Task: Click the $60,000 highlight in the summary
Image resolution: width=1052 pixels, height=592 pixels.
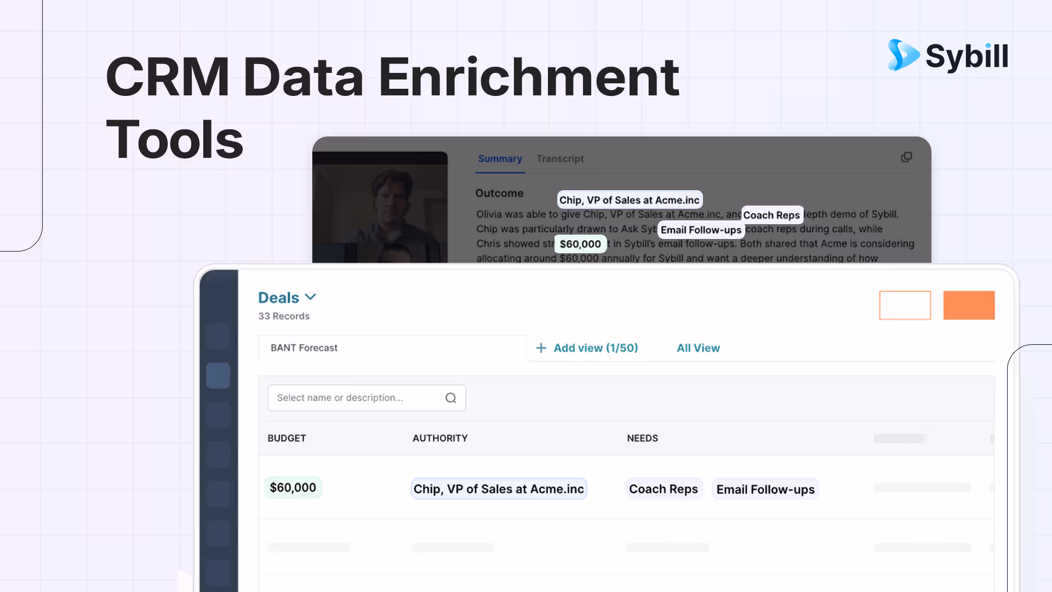Action: tap(580, 244)
